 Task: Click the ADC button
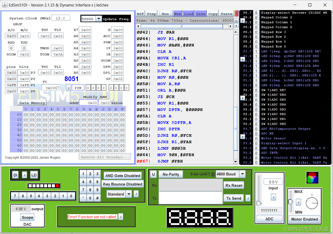pos(269,219)
